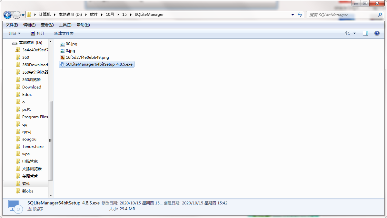Select the wps folder in sidebar
The height and width of the screenshot is (218, 387).
23,154
